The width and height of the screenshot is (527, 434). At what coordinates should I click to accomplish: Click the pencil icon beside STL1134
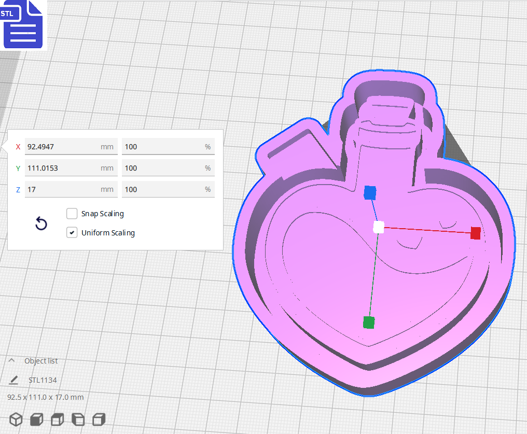click(13, 380)
